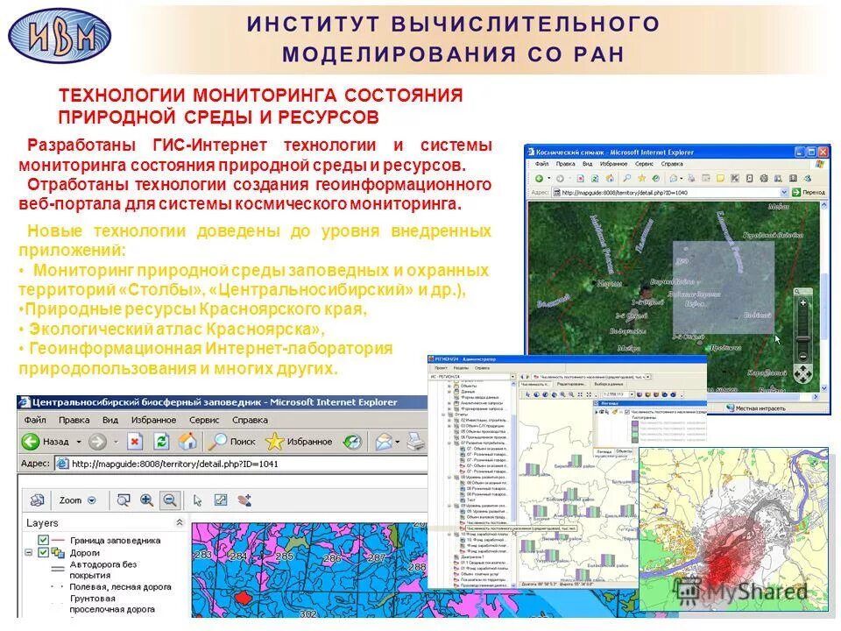The image size is (841, 631).
Task: Select the zoom in magnifier with plus
Action: click(x=146, y=500)
